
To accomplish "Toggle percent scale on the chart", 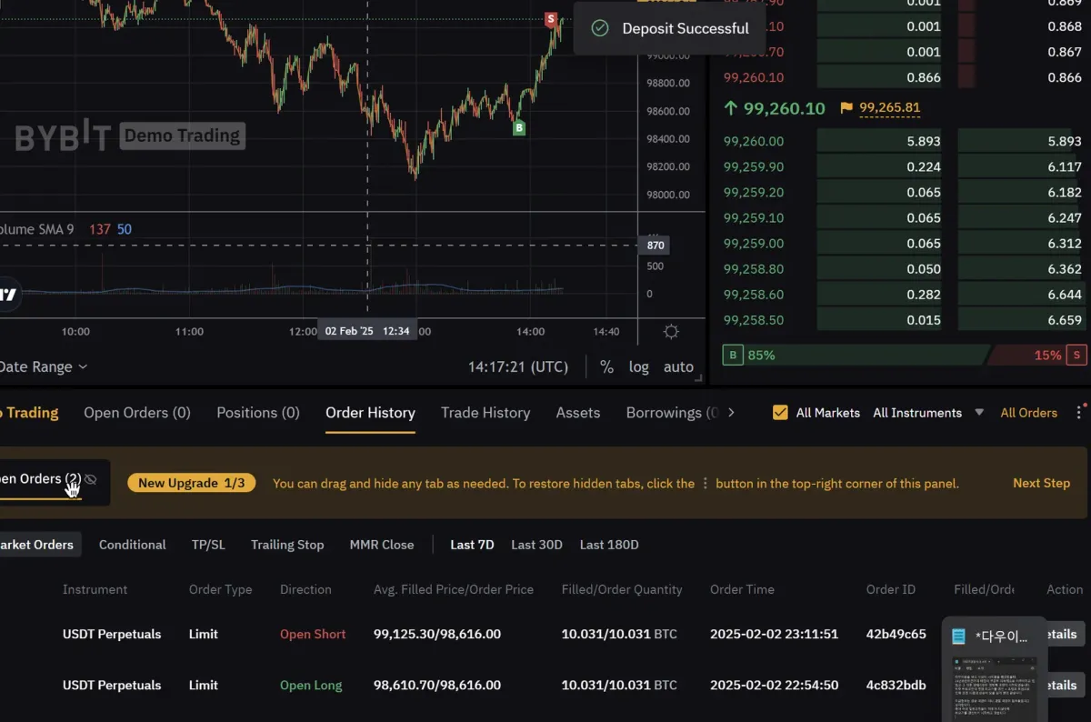I will [606, 367].
